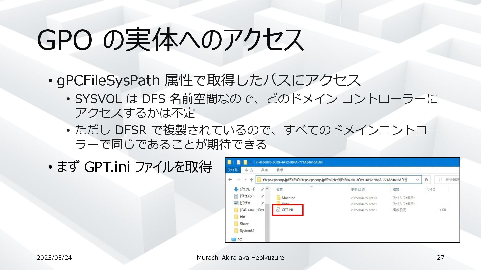Sort by the 種類 column header
The width and height of the screenshot is (481, 270).
(396, 189)
